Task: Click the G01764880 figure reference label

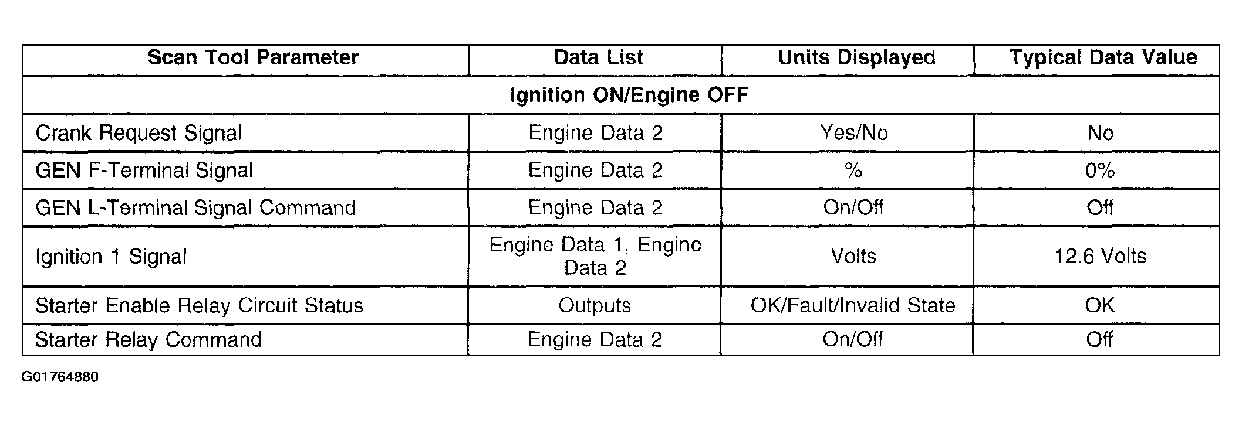Action: [60, 377]
